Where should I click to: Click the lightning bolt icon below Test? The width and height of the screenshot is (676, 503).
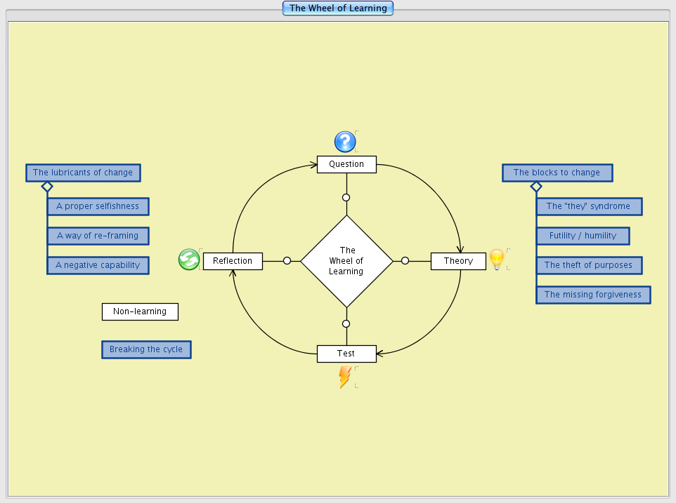pos(345,377)
